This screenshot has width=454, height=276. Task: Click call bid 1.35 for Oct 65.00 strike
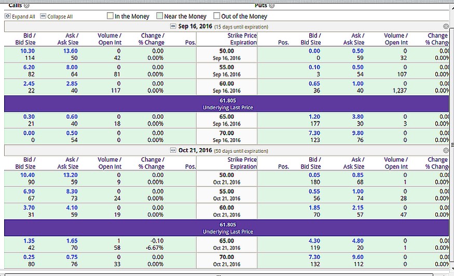29,241
